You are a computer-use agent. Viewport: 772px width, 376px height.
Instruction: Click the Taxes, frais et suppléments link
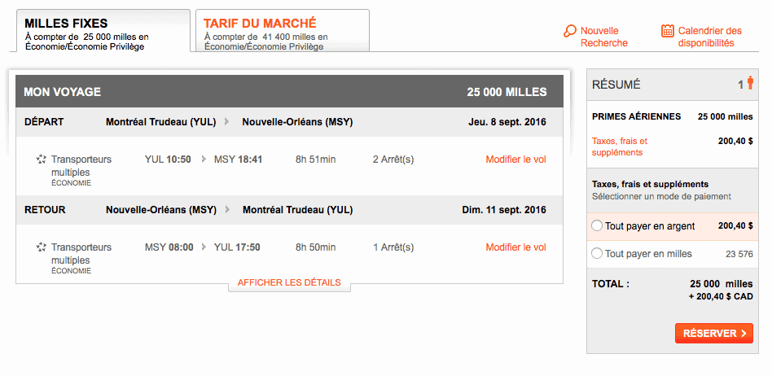[620, 146]
